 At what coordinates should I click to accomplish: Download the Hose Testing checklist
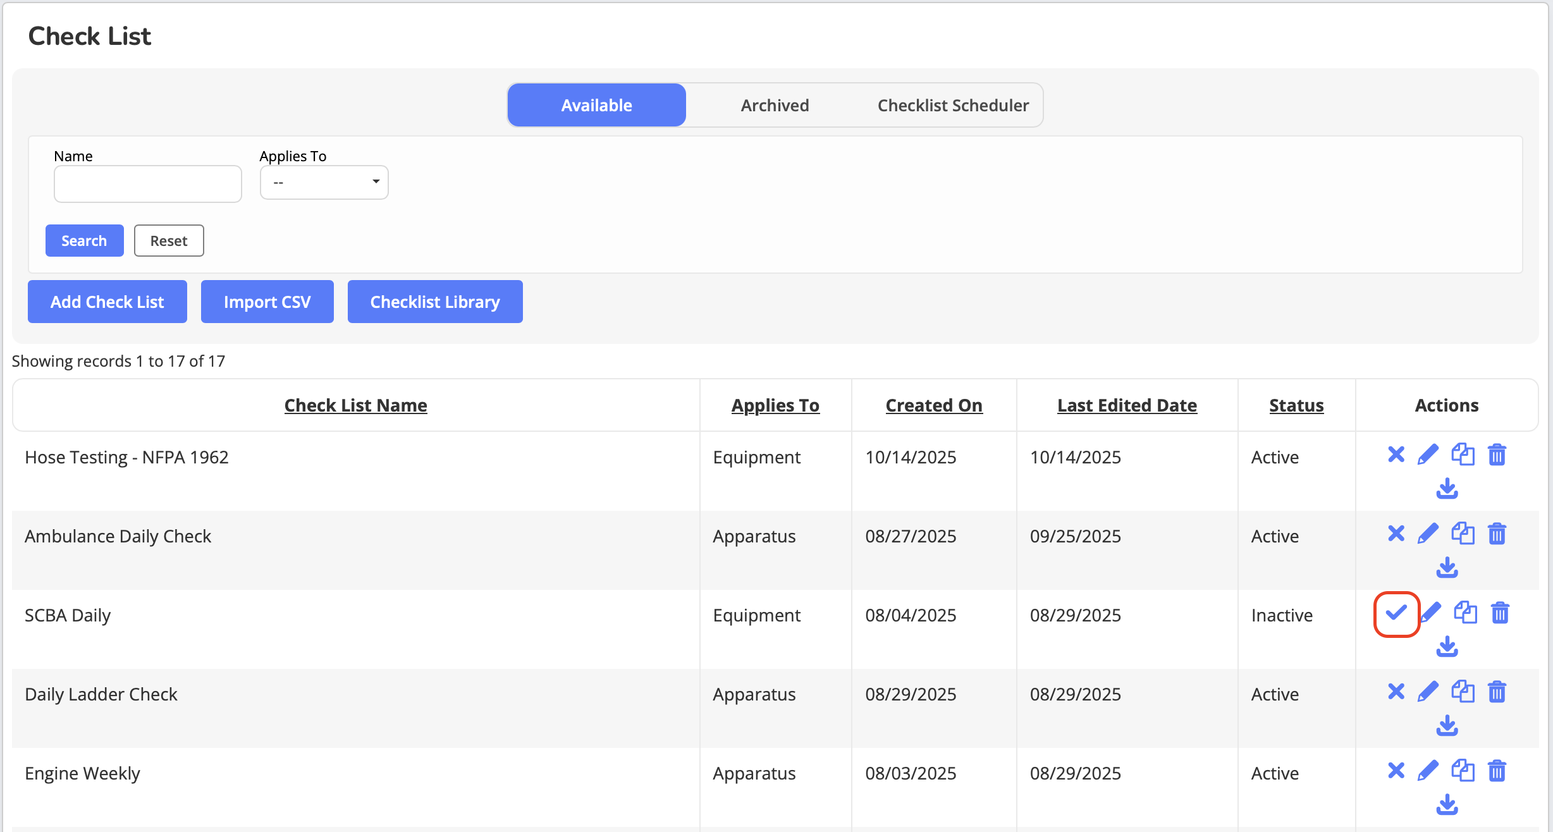[1447, 489]
